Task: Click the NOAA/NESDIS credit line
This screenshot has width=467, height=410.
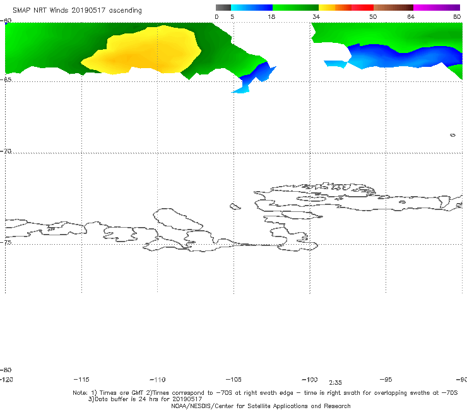Action: click(x=261, y=406)
